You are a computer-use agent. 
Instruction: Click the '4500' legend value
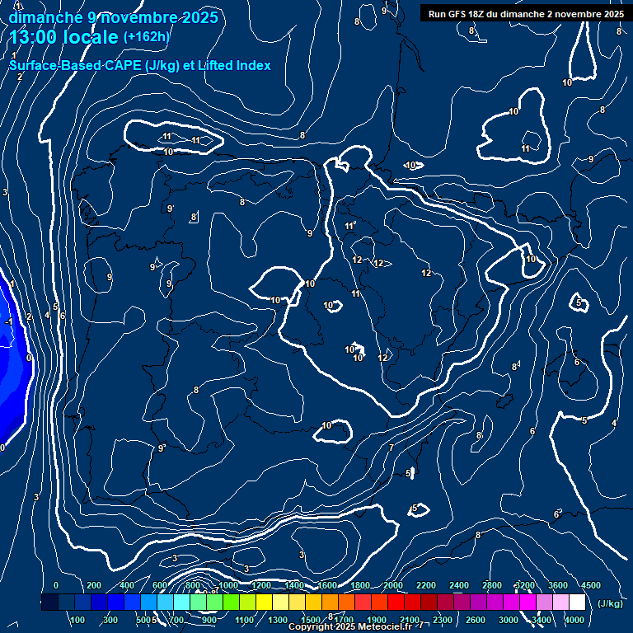coord(591,585)
